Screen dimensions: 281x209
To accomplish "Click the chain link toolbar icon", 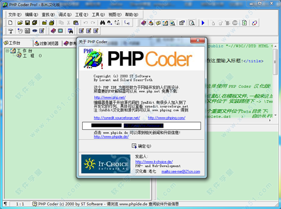I will tap(254, 23).
